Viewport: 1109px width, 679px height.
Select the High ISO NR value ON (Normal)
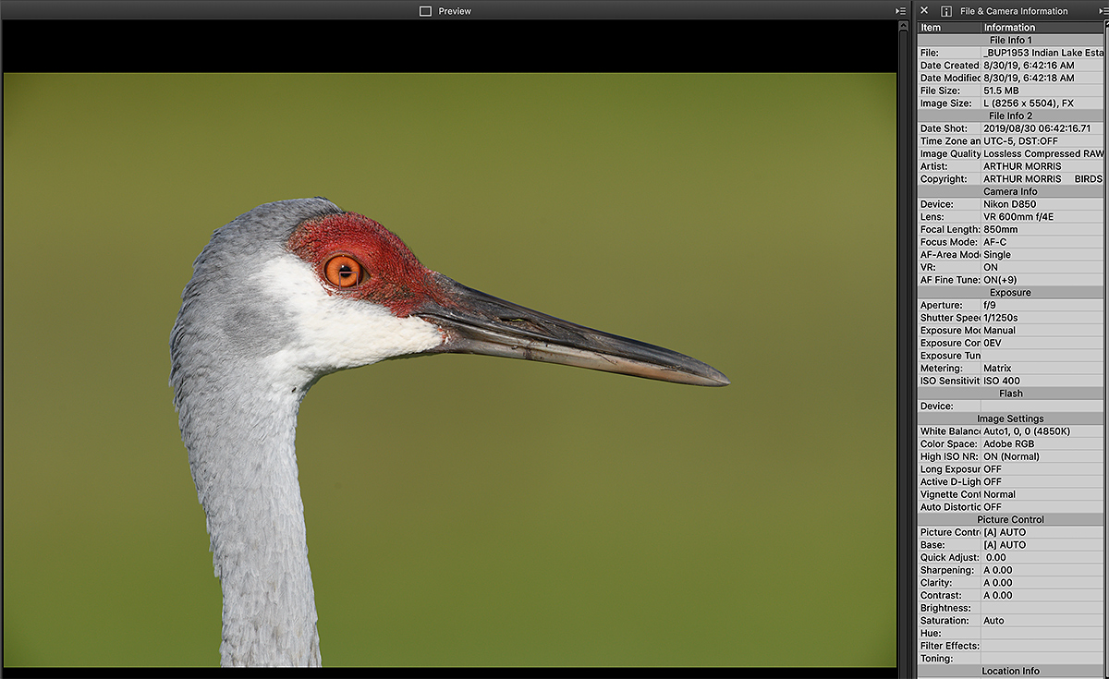[1011, 456]
